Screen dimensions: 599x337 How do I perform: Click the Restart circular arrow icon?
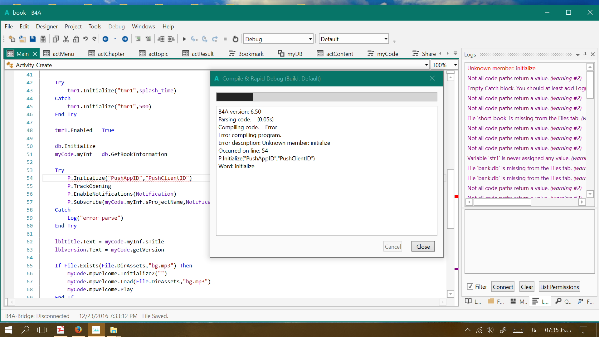(236, 39)
